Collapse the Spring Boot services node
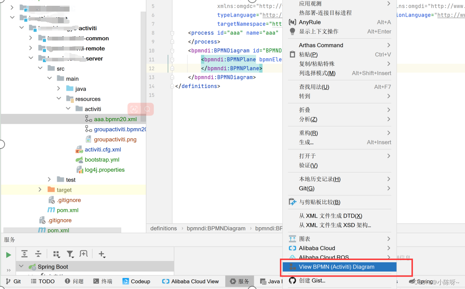 pos(21,267)
